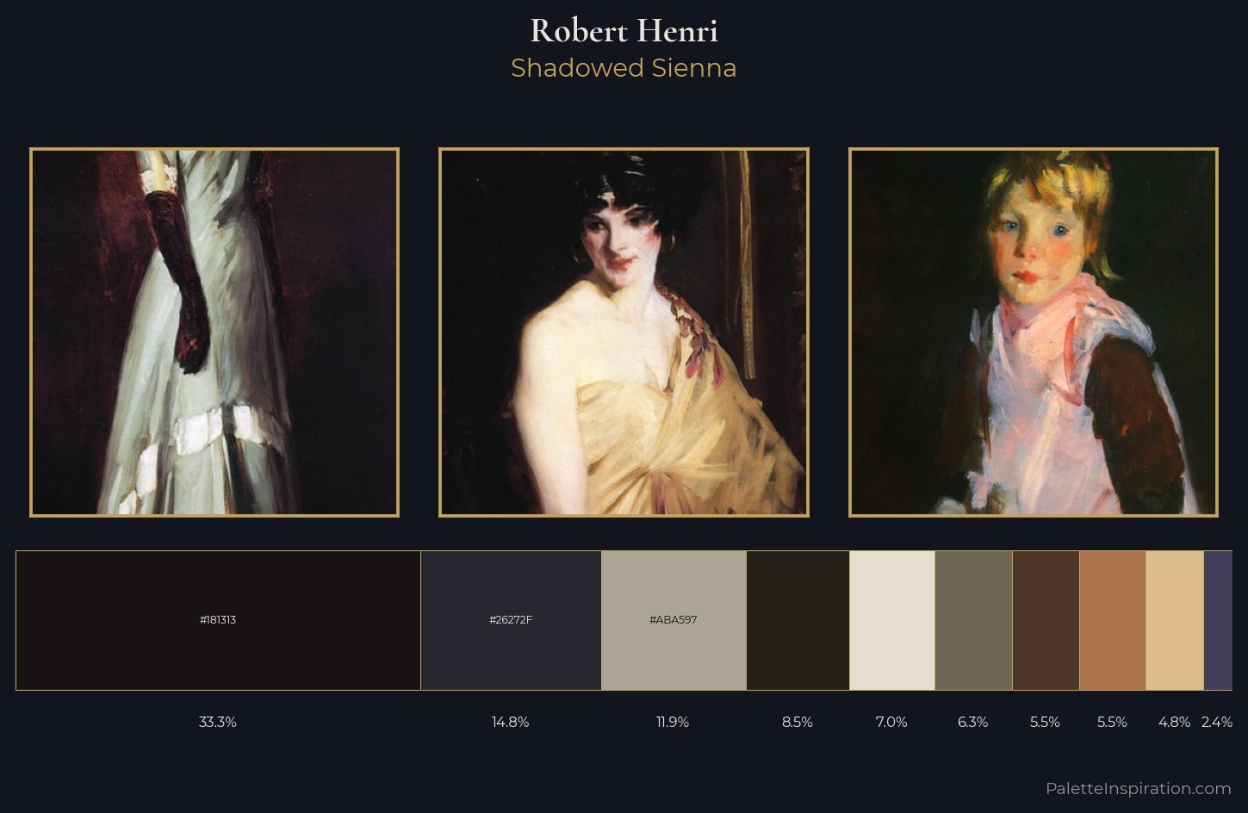Open the blonde child portrait painting
Viewport: 1248px width, 813px height.
(1034, 332)
